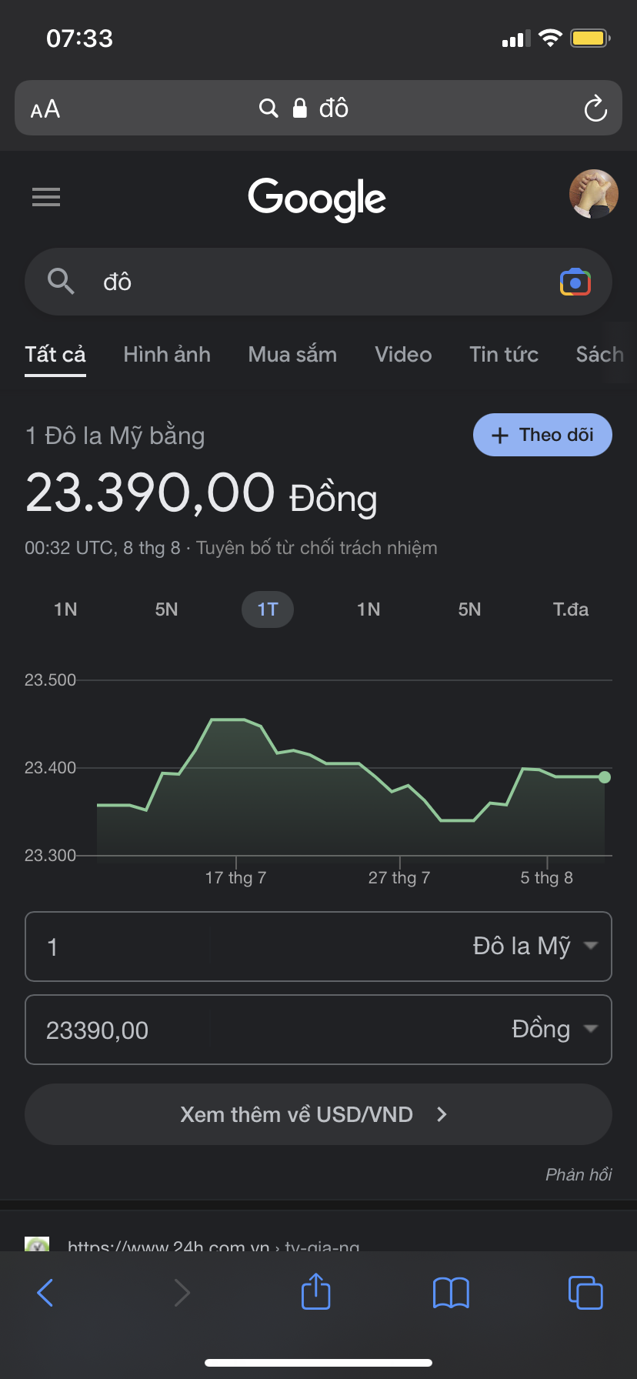Tap the lock icon in address bar
This screenshot has width=637, height=1379.
(300, 108)
